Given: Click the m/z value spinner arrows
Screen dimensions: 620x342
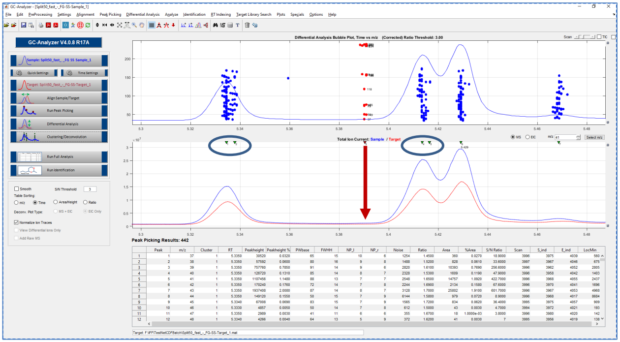Looking at the screenshot, I should click(578, 137).
